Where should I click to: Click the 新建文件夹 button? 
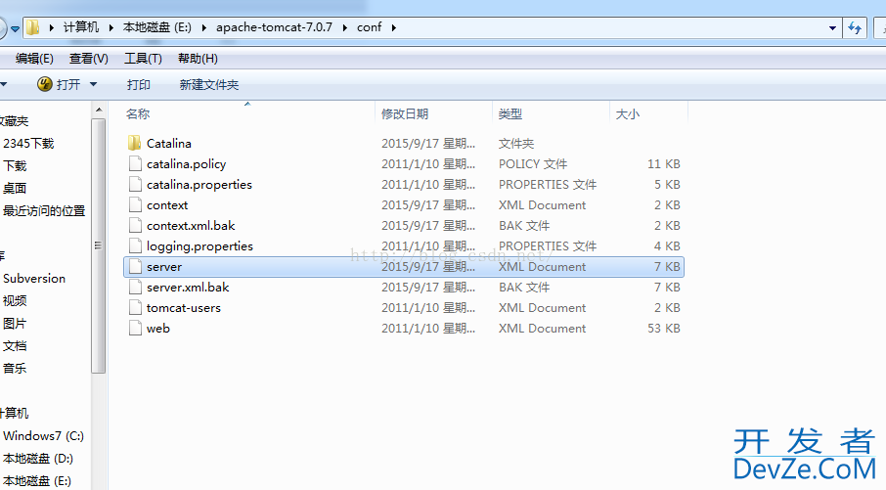tap(209, 85)
